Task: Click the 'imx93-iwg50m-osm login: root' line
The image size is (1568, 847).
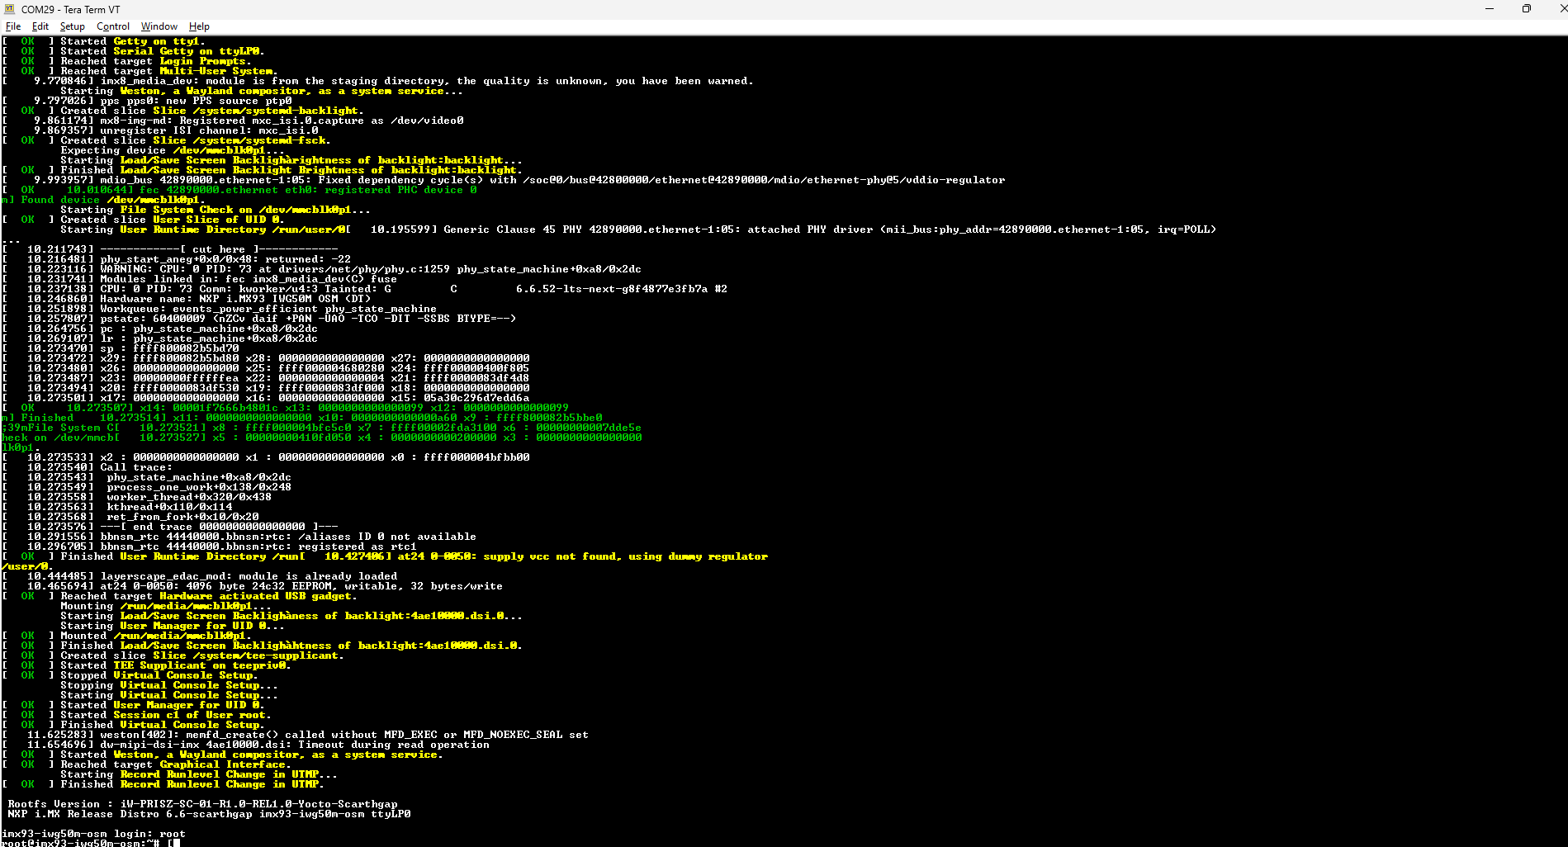Action: (x=93, y=834)
